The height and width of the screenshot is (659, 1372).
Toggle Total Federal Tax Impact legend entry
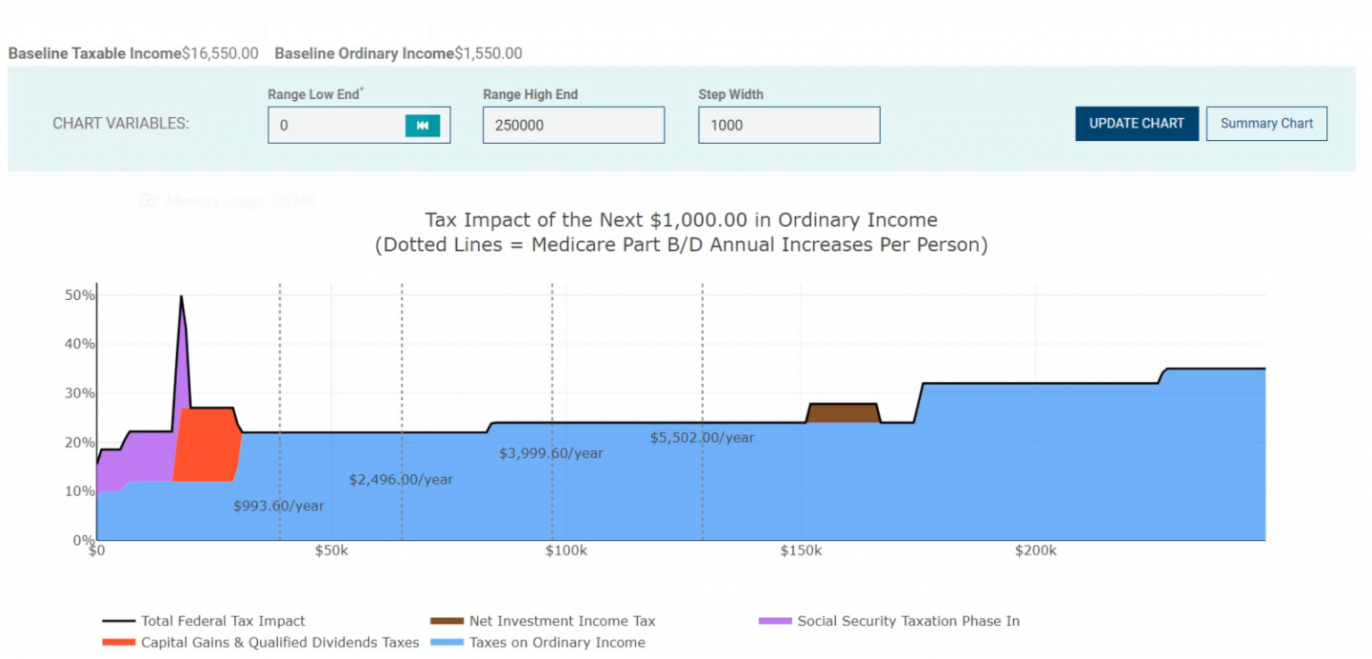(204, 621)
